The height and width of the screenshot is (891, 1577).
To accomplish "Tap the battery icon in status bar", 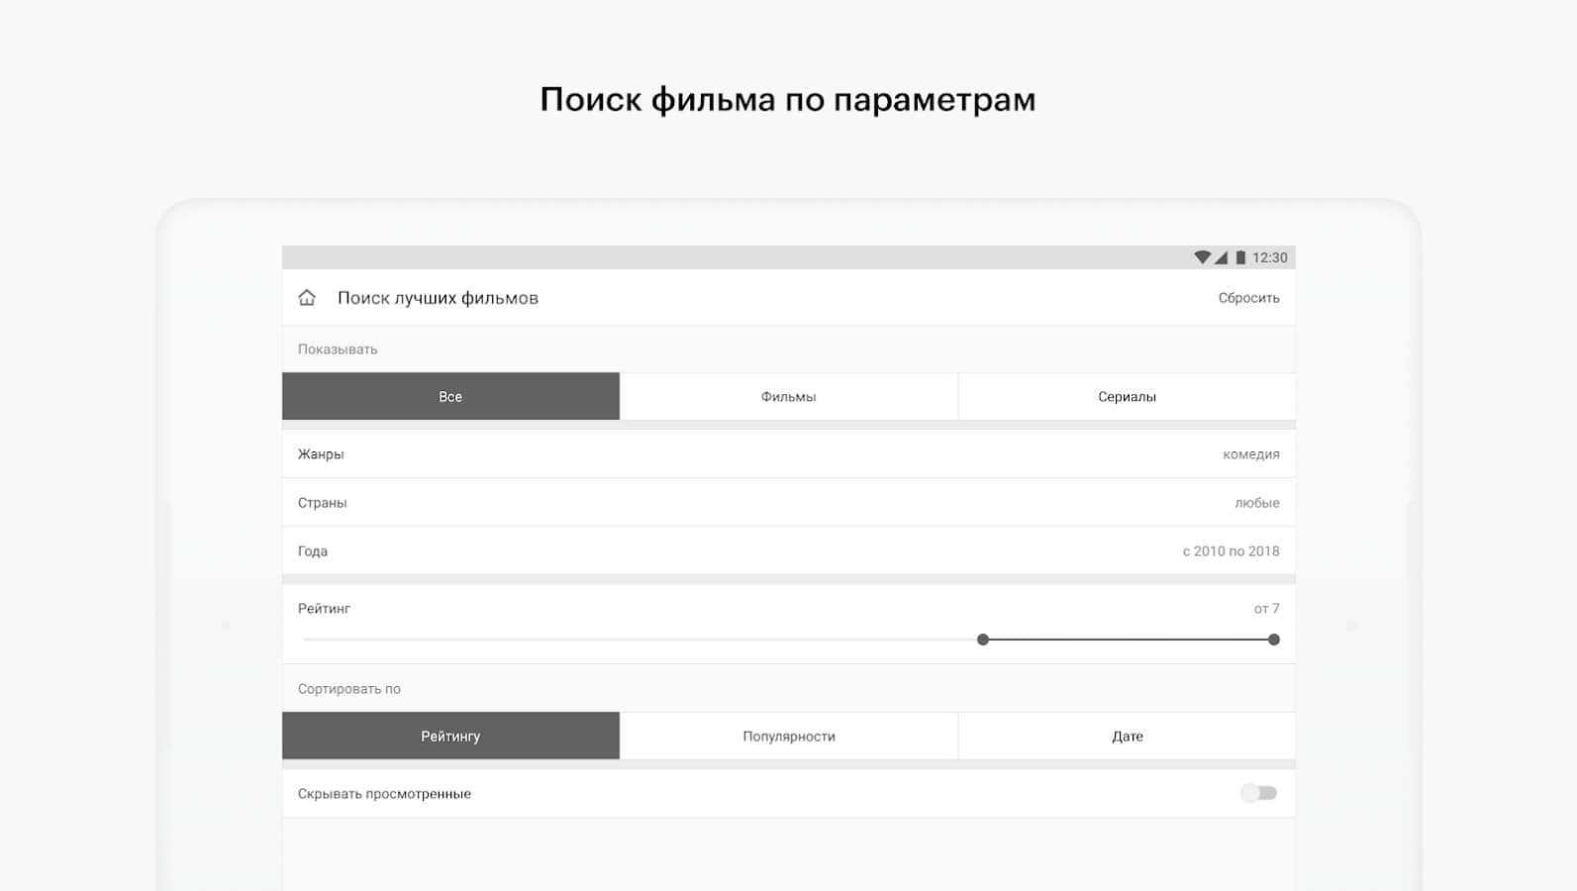I will coord(1240,257).
